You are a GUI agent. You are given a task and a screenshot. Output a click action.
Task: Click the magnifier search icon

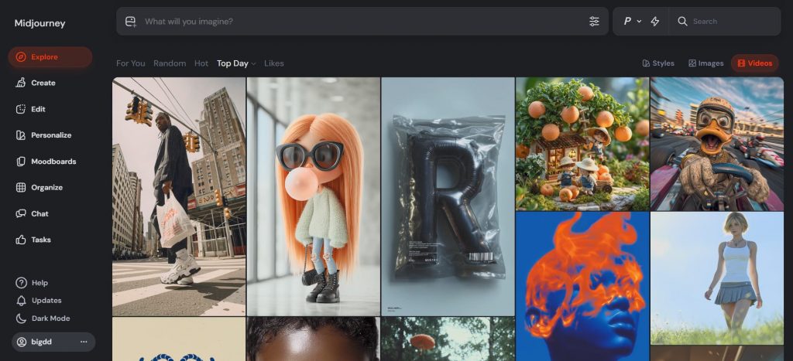(x=682, y=21)
